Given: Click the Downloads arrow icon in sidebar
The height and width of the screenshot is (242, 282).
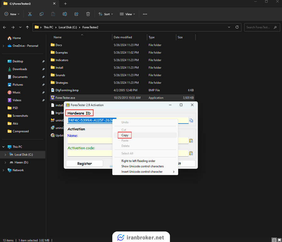Looking at the screenshot, I should click(x=9, y=69).
